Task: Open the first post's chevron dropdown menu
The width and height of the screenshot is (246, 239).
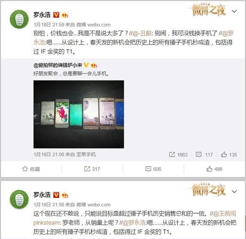Action: [234, 11]
